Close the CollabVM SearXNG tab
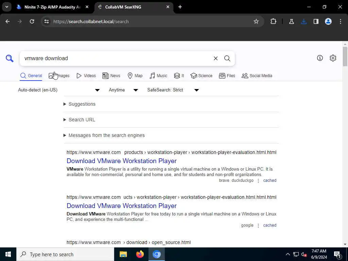348x261 pixels. click(x=168, y=7)
